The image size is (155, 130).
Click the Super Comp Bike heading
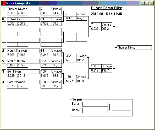107,8
